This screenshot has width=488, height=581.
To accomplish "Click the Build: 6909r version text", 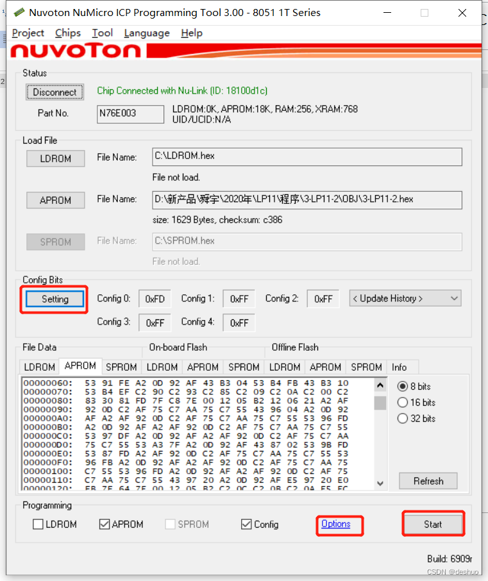I will tap(450, 559).
